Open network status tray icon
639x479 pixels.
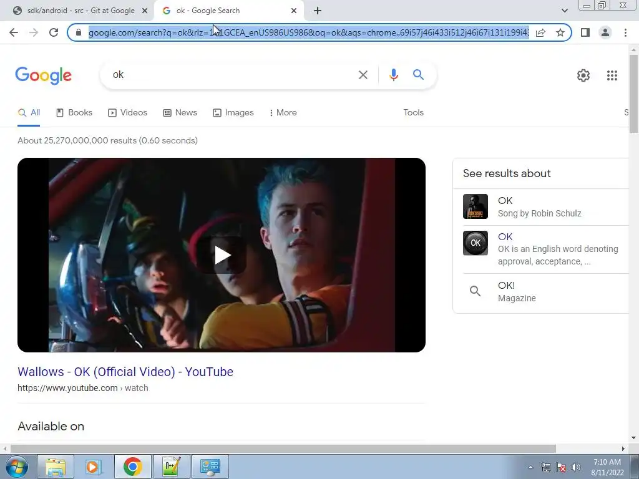545,468
